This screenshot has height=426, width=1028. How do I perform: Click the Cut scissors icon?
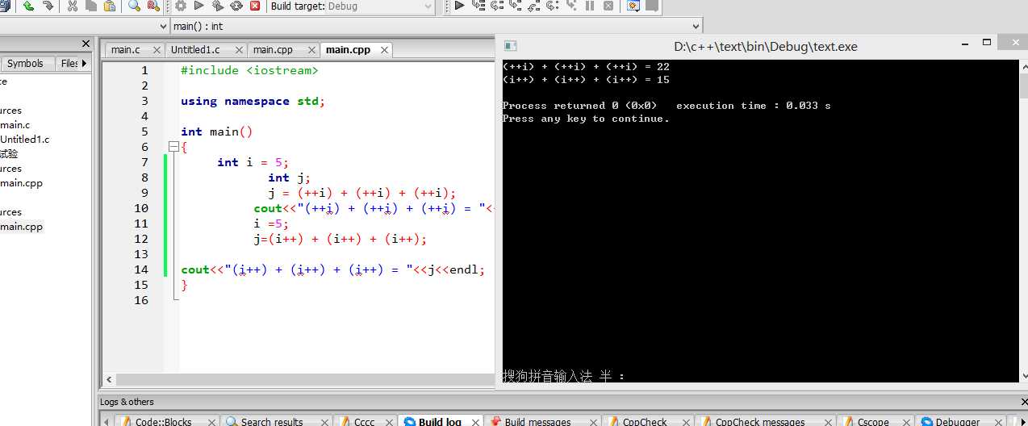[72, 6]
